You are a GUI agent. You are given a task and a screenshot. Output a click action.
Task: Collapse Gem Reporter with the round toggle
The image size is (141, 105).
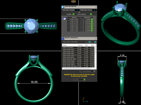79,12
